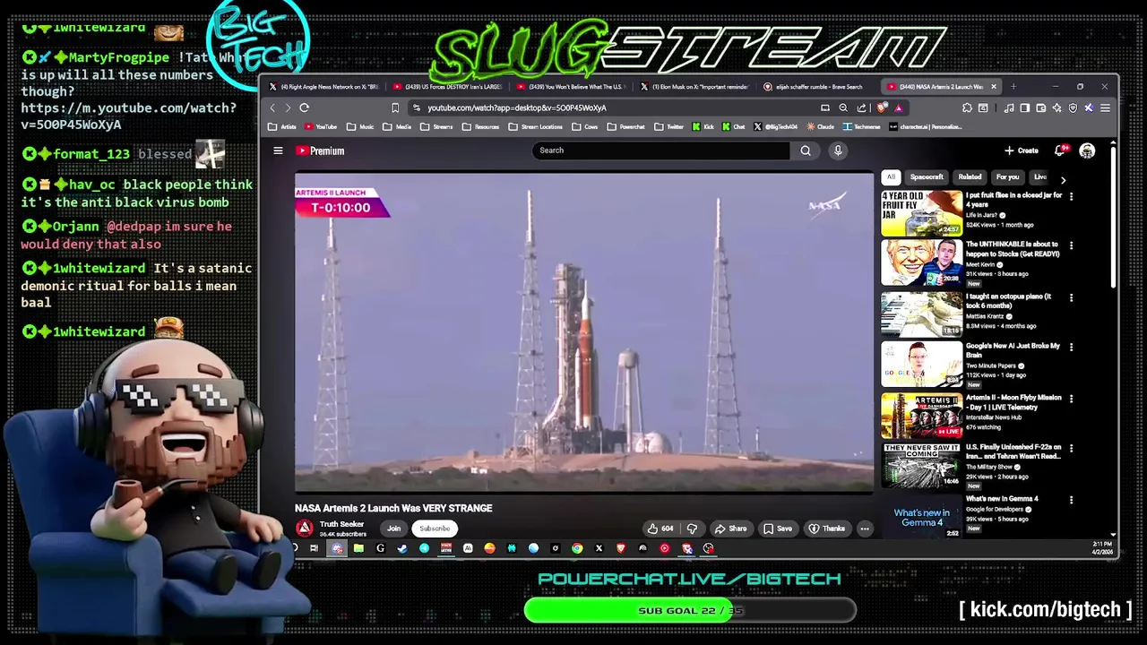
Task: Open more actions ellipsis under the video
Action: click(865, 529)
